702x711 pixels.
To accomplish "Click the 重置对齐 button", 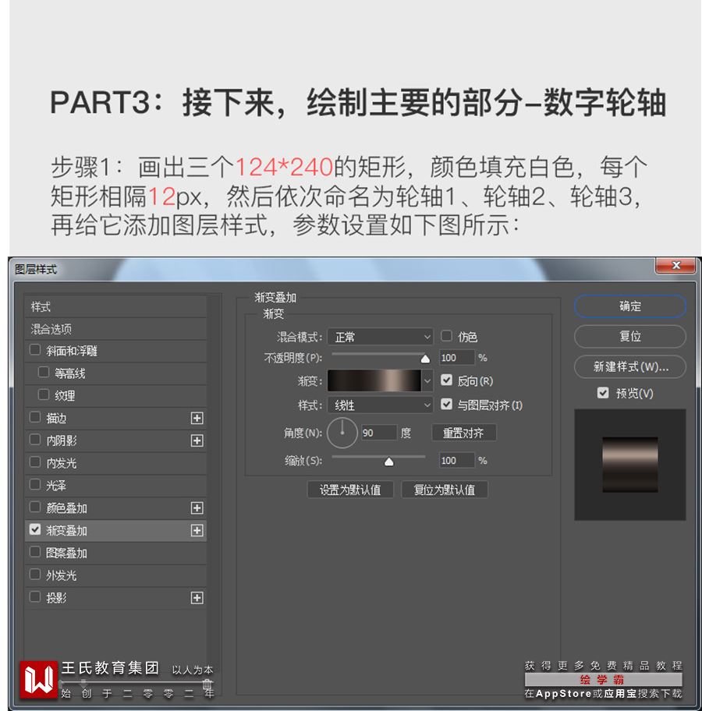I will (463, 433).
